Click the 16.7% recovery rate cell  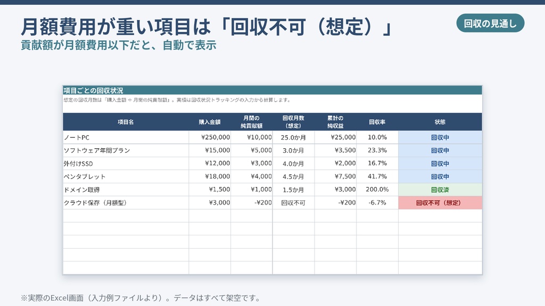[377, 164]
